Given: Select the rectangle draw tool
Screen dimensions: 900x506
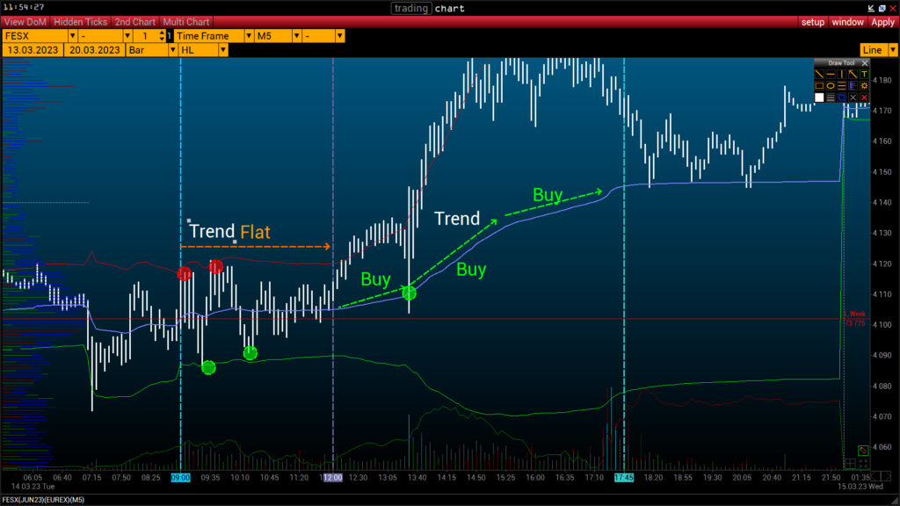Looking at the screenshot, I should pos(819,85).
